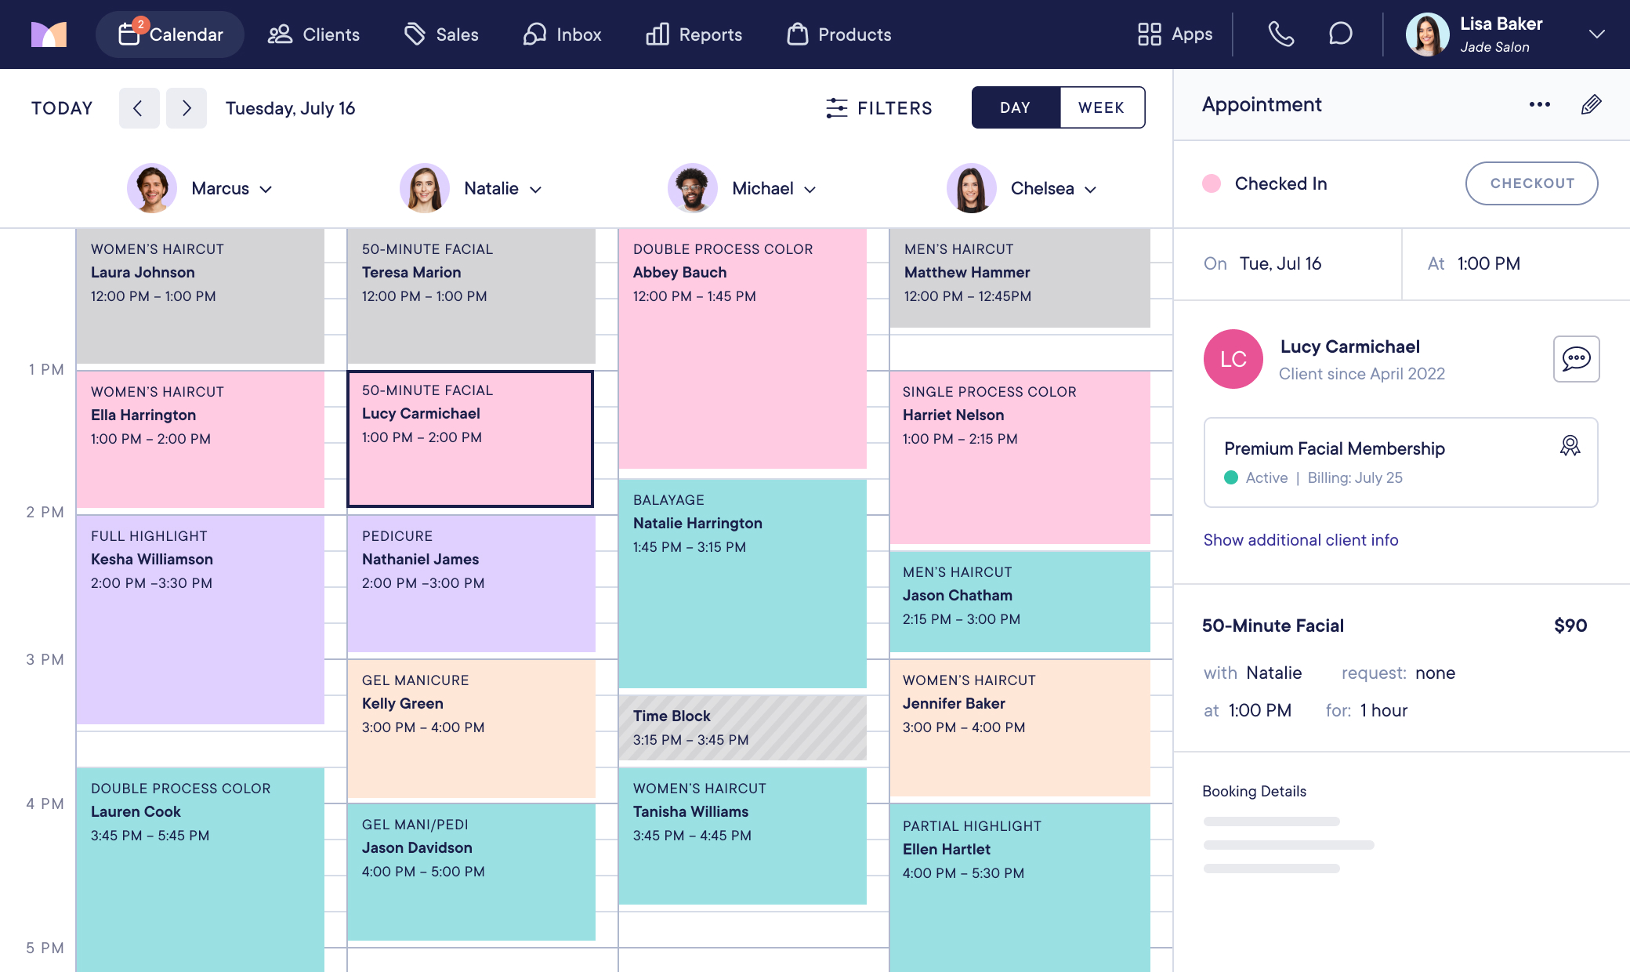Message Lucy Carmichael via chat icon

pos(1576,359)
